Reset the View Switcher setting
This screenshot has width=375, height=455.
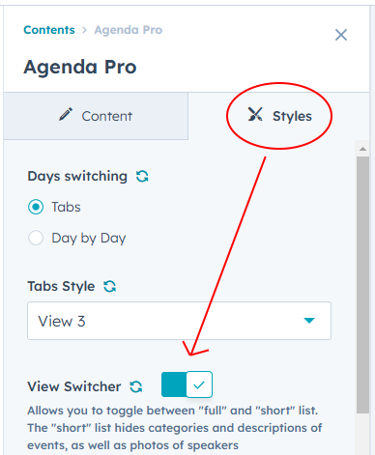[x=136, y=386]
